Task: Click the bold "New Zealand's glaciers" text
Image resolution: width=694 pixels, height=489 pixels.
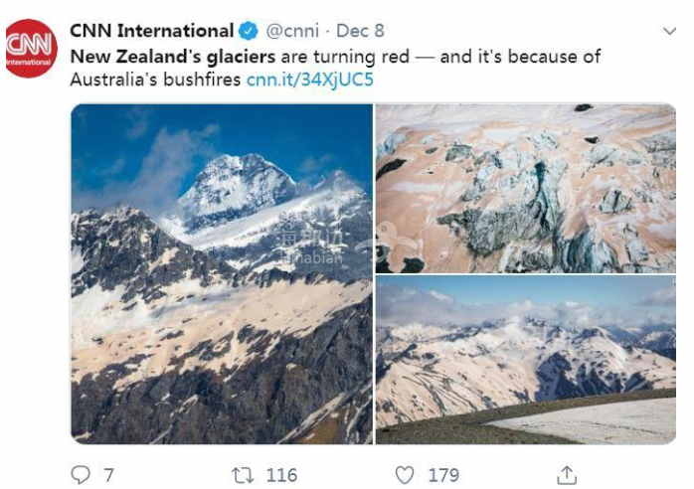Action: pos(173,57)
